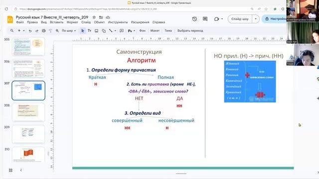The image size is (319, 179).
Task: Open the Файл menu
Action: [20, 22]
